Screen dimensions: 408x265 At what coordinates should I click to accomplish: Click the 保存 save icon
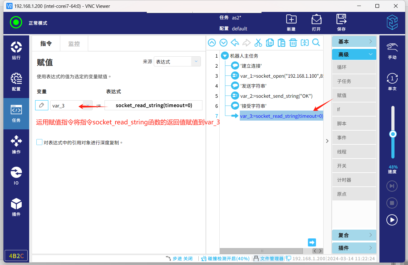tap(341, 22)
